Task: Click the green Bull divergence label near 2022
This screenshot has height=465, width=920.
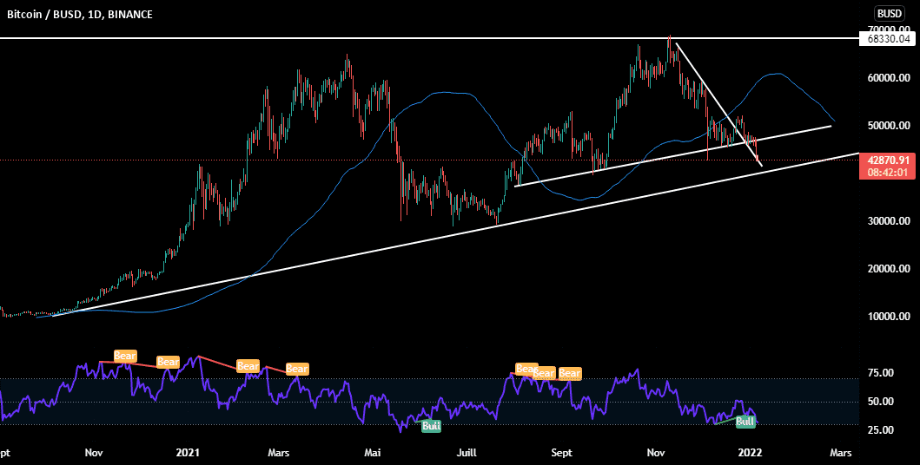Action: coord(745,421)
